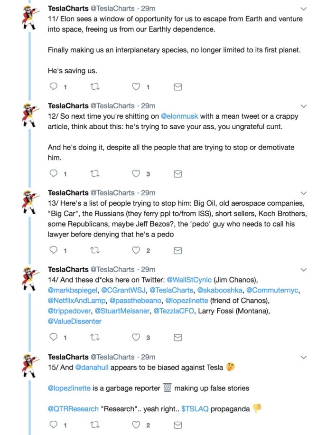
Task: Open options chevron on tweet 12/
Action: pyautogui.click(x=304, y=106)
